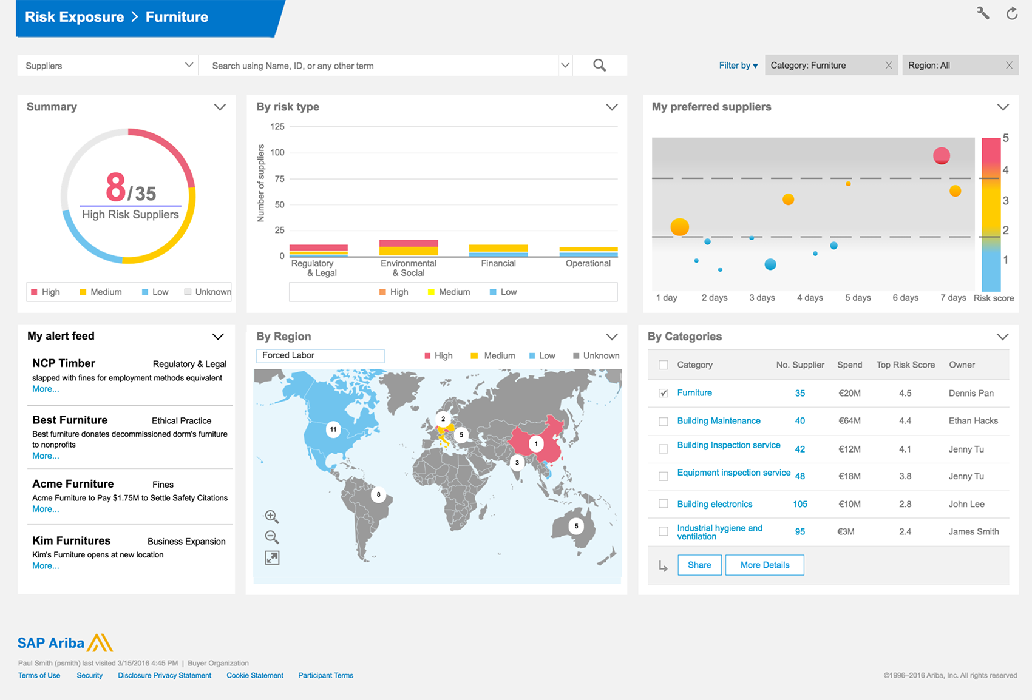Click the Forced Labor input field
The image size is (1032, 700).
(x=320, y=355)
